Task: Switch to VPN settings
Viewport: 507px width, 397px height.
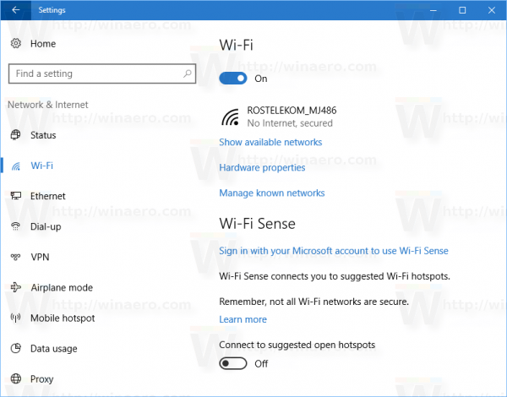Action: [40, 257]
